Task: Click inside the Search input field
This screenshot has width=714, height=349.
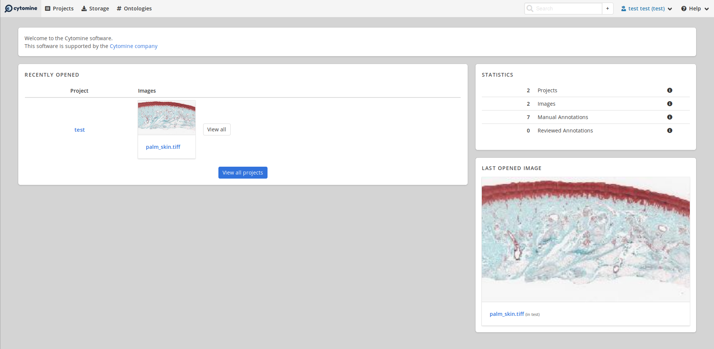Action: [566, 9]
